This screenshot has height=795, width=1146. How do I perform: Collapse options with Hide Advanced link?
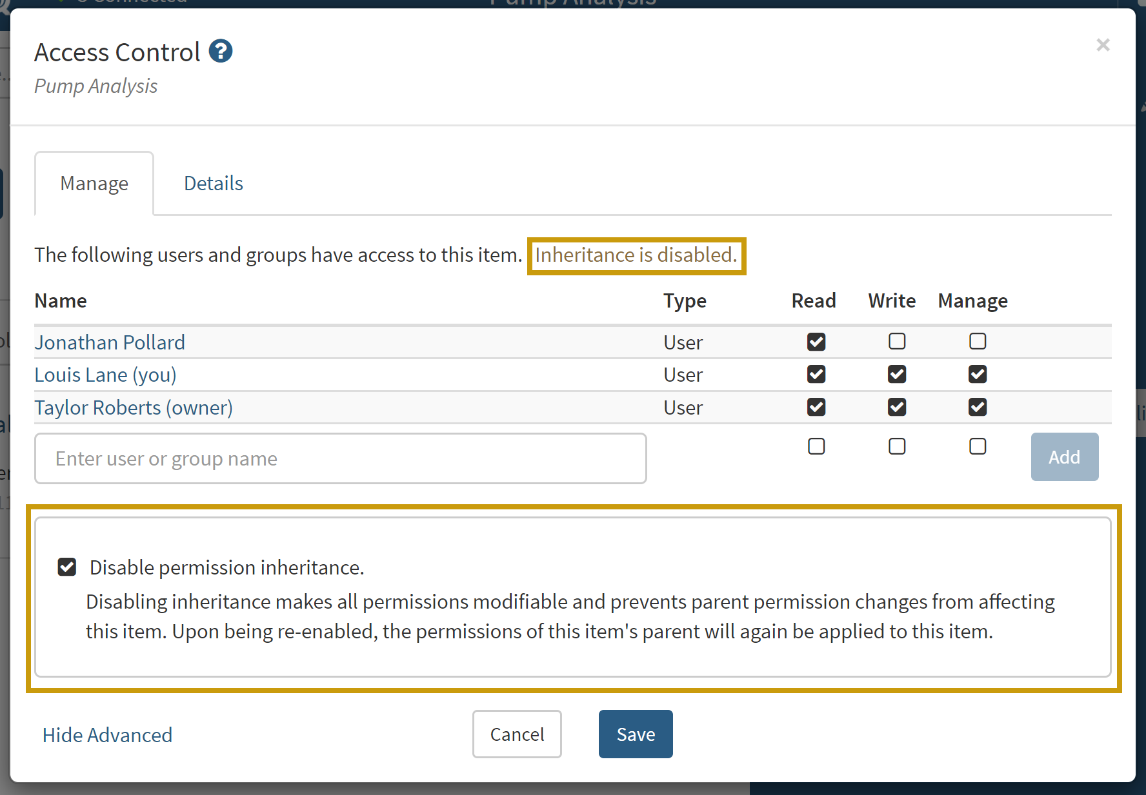(x=107, y=735)
